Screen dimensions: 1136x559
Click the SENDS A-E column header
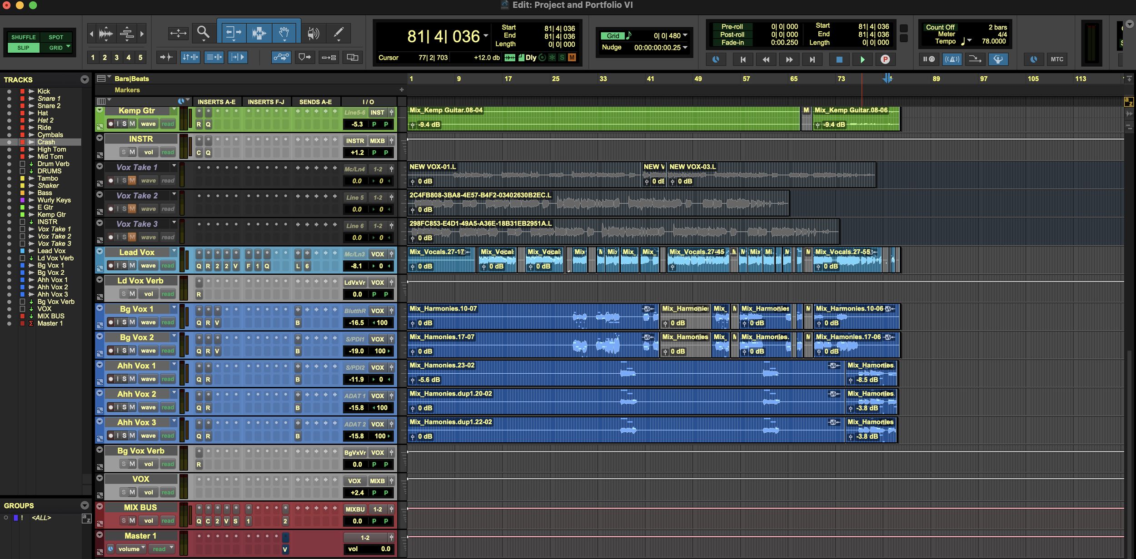[x=315, y=102]
